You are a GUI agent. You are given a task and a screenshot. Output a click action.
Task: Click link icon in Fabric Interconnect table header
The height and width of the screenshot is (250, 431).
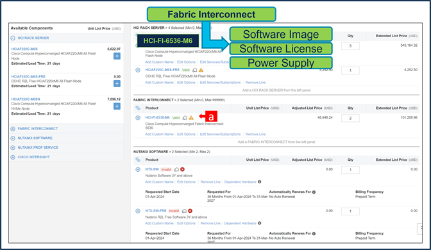point(138,108)
